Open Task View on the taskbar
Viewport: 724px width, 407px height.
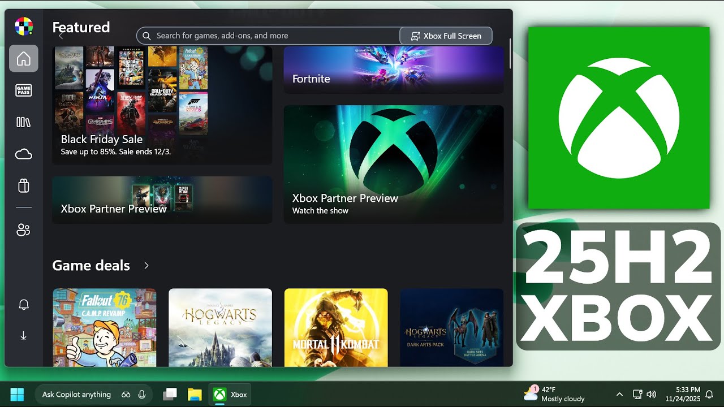[170, 394]
